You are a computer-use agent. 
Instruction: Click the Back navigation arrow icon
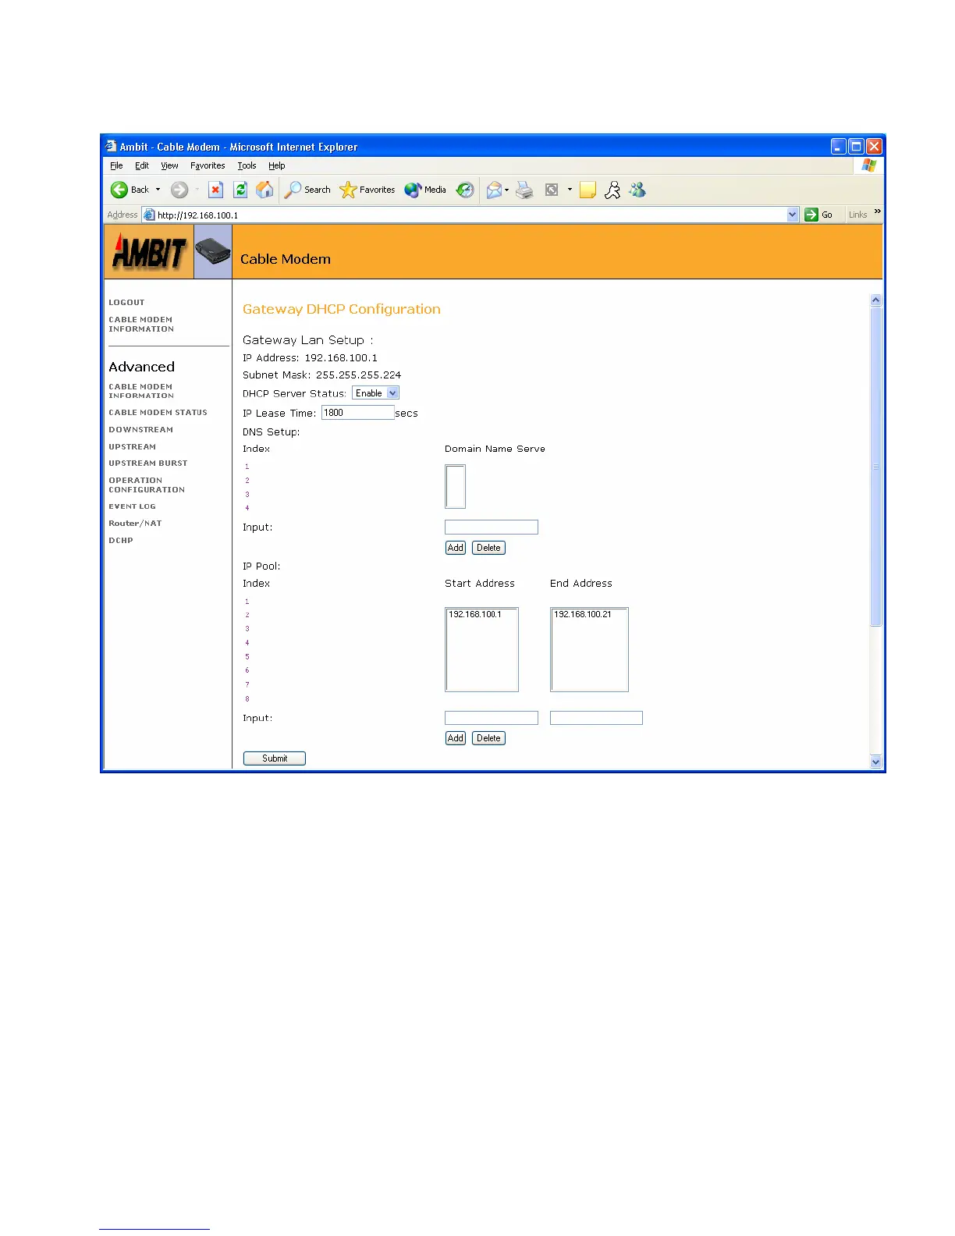click(119, 190)
